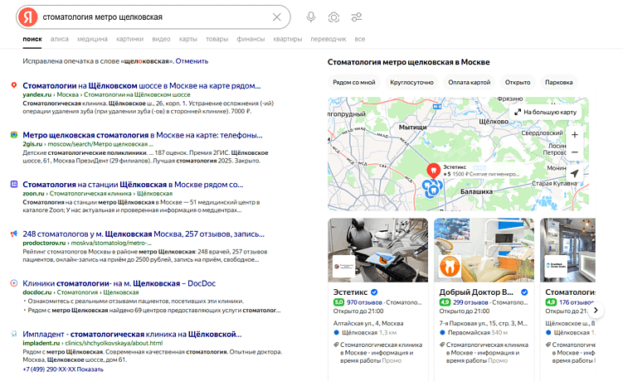
Task: Toggle the Открыто filter
Action: (x=518, y=82)
